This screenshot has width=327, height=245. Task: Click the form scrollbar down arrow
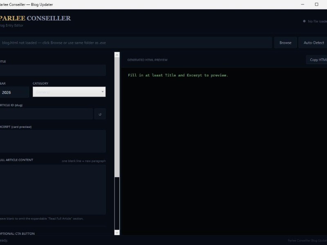coord(117,232)
